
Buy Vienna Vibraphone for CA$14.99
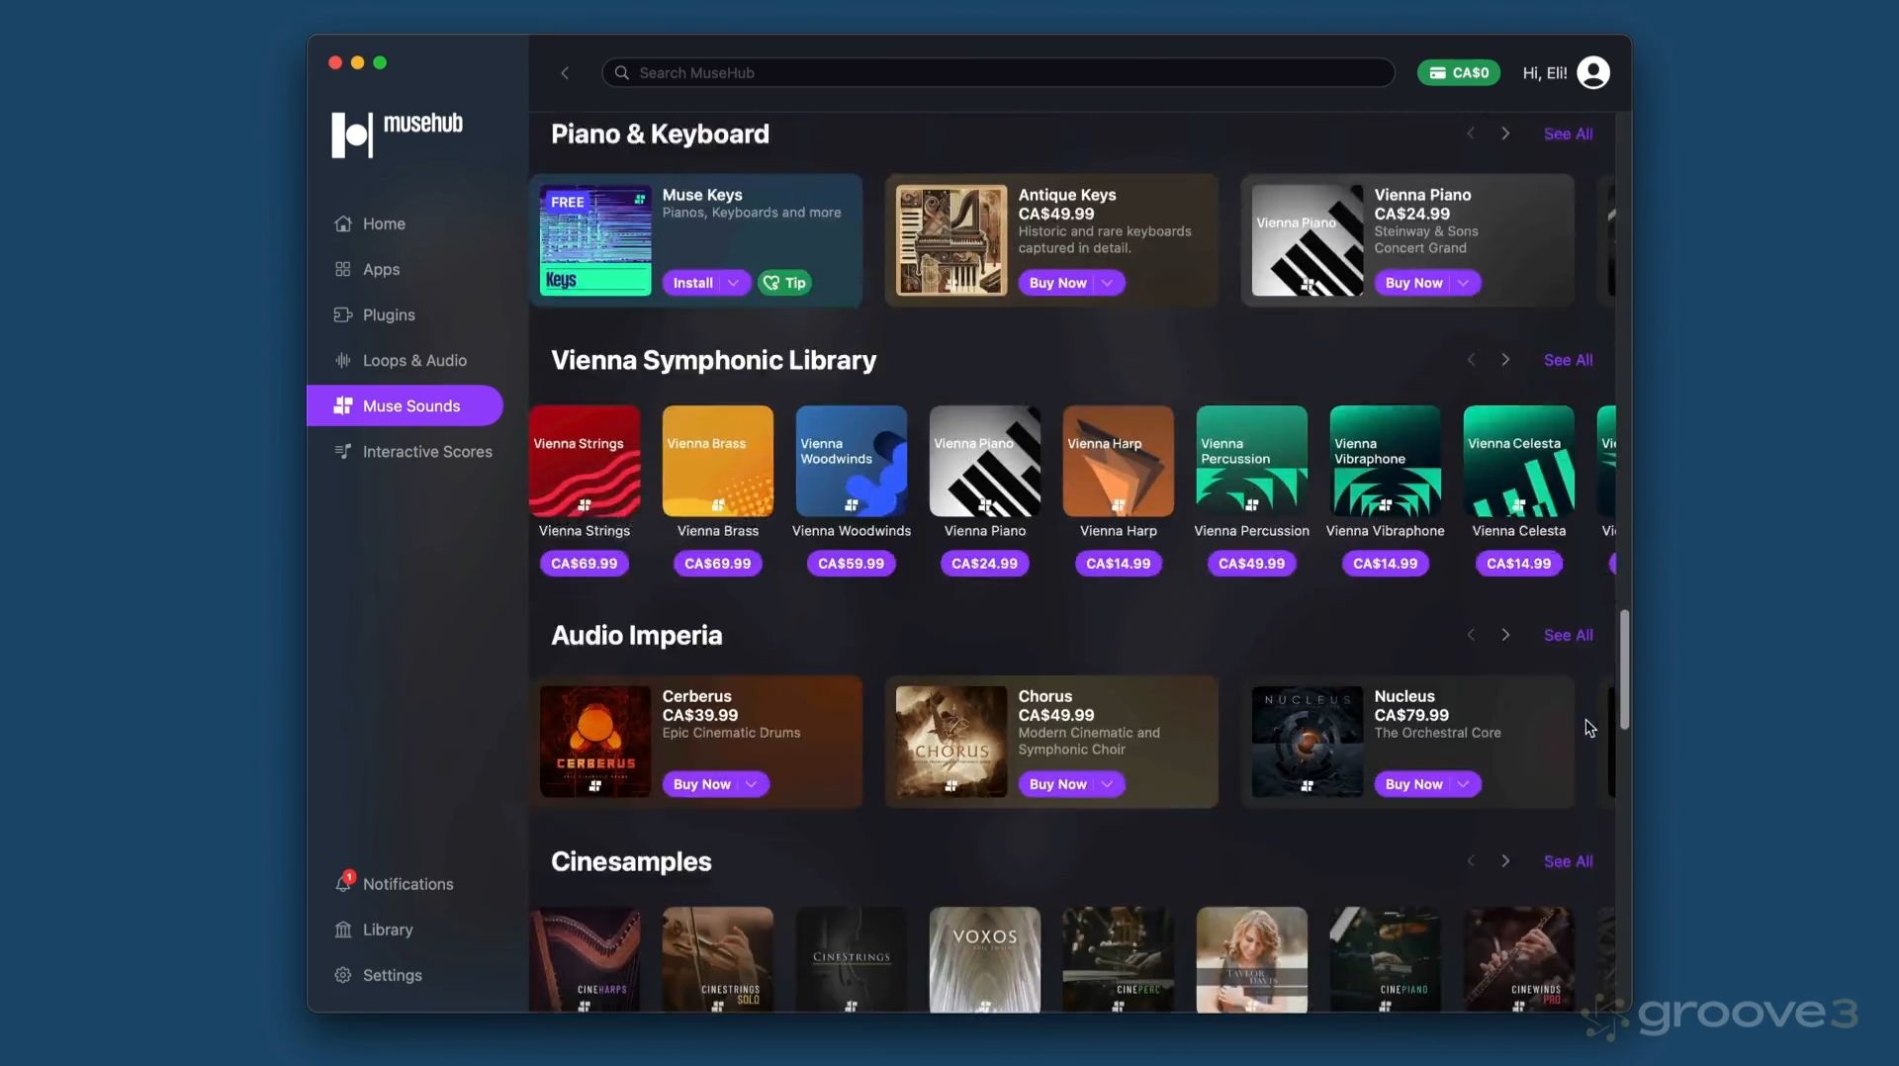[1386, 564]
